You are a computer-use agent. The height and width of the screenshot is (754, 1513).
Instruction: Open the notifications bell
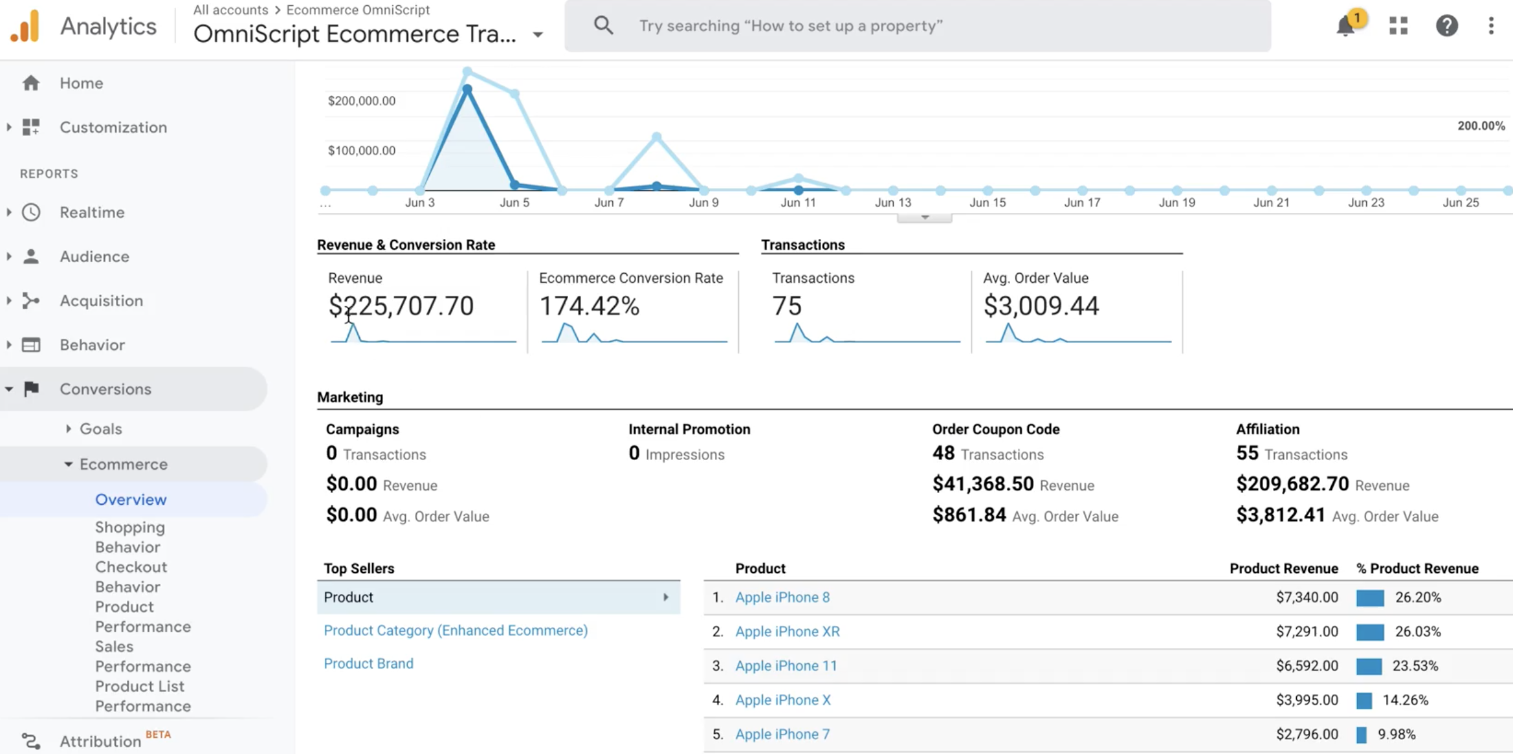tap(1346, 26)
